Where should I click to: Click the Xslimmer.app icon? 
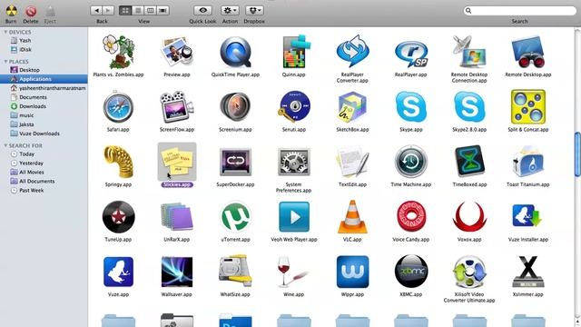point(528,272)
